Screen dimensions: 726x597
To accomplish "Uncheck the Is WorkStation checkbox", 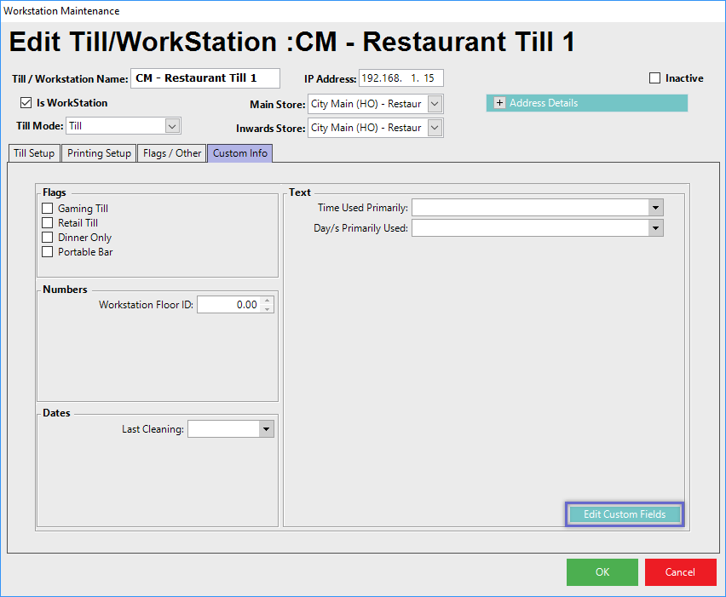I will coord(26,103).
